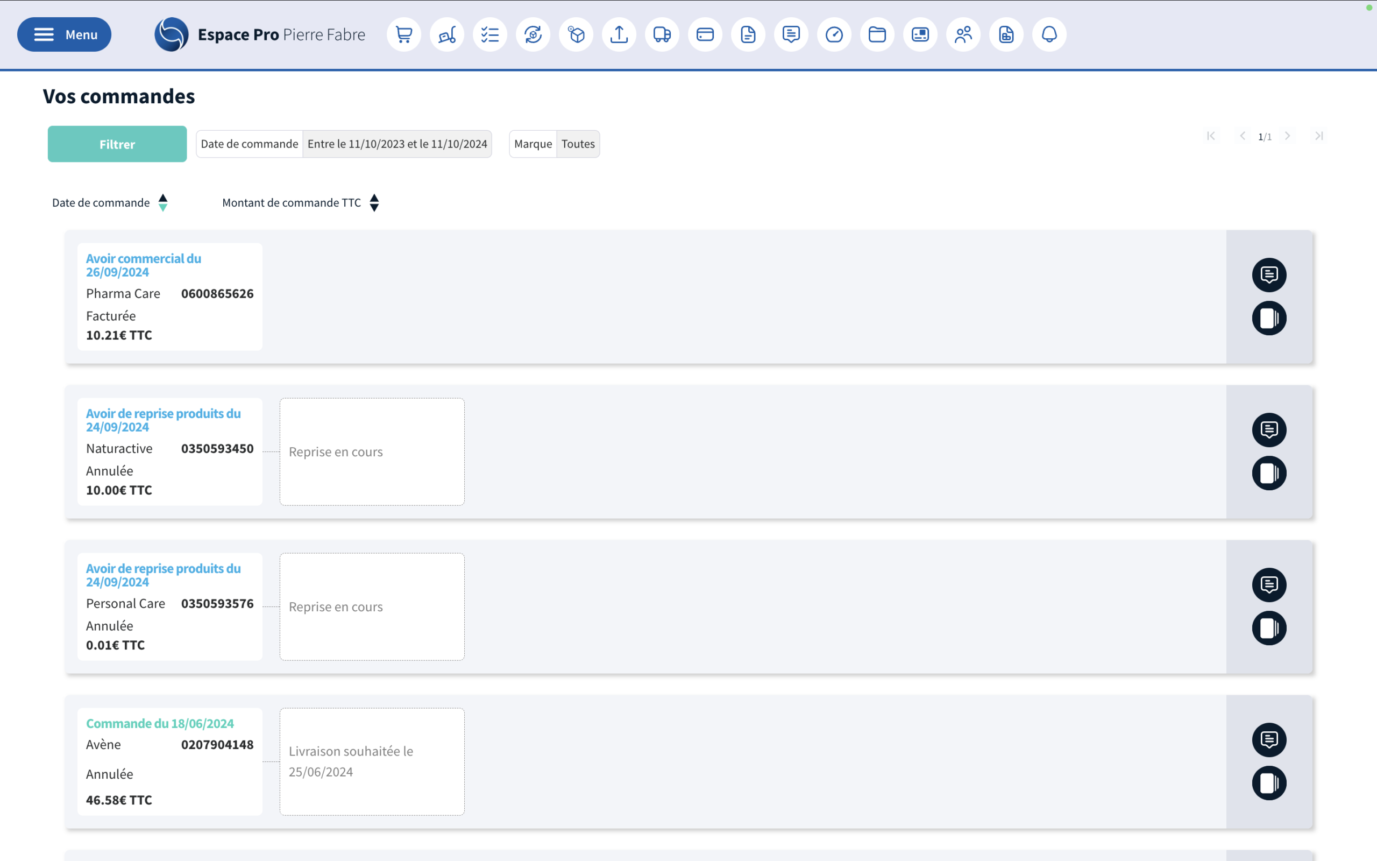Open comments for Pharma Care order 0600865626
Image resolution: width=1377 pixels, height=861 pixels.
tap(1269, 275)
